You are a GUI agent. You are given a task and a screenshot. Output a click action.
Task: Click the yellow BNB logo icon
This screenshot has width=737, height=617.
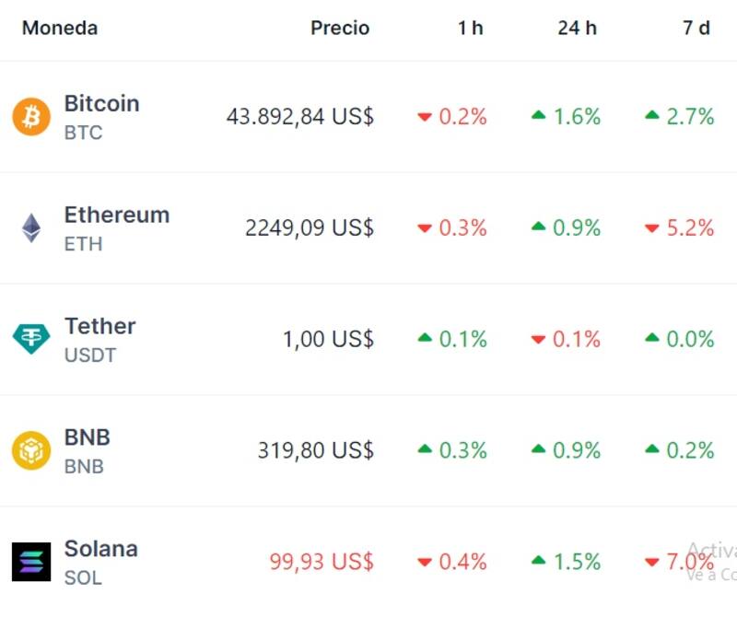click(31, 450)
